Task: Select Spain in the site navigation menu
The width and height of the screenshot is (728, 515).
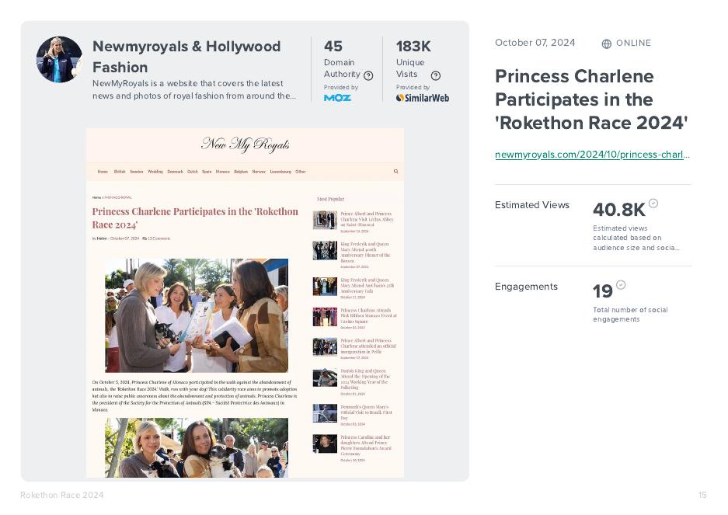Action: tap(207, 172)
